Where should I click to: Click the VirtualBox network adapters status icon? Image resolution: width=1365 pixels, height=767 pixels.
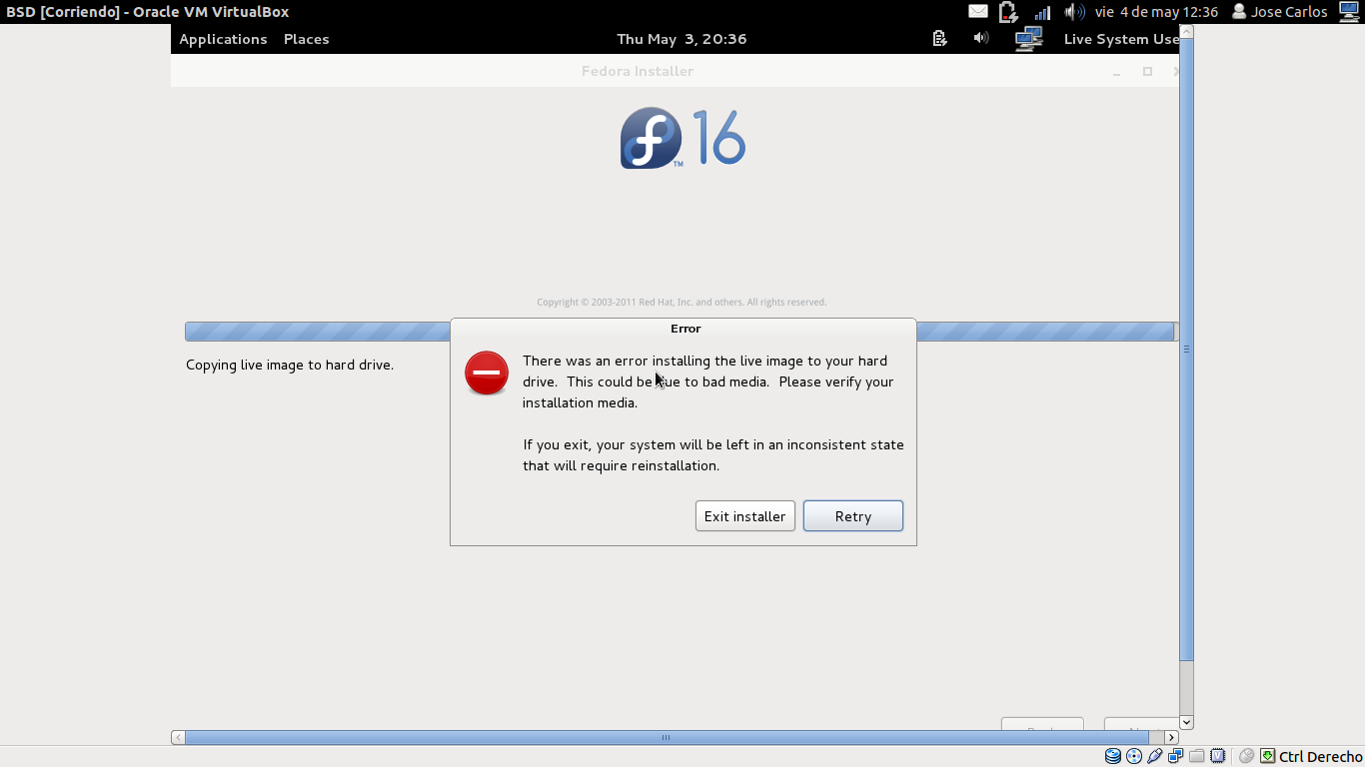pos(1176,756)
